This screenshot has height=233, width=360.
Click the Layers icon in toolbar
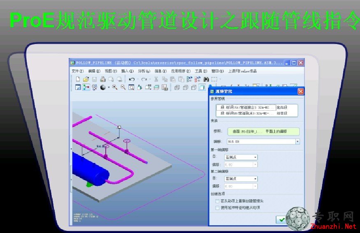156,87
